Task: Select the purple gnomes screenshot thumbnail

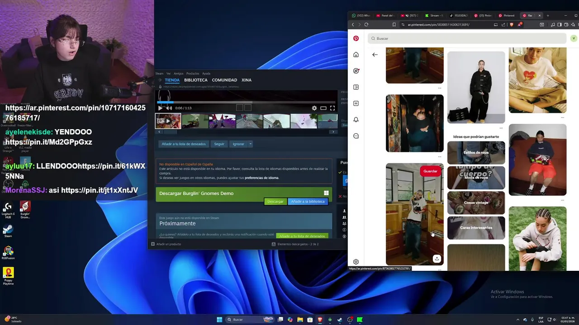Action: coord(222,121)
